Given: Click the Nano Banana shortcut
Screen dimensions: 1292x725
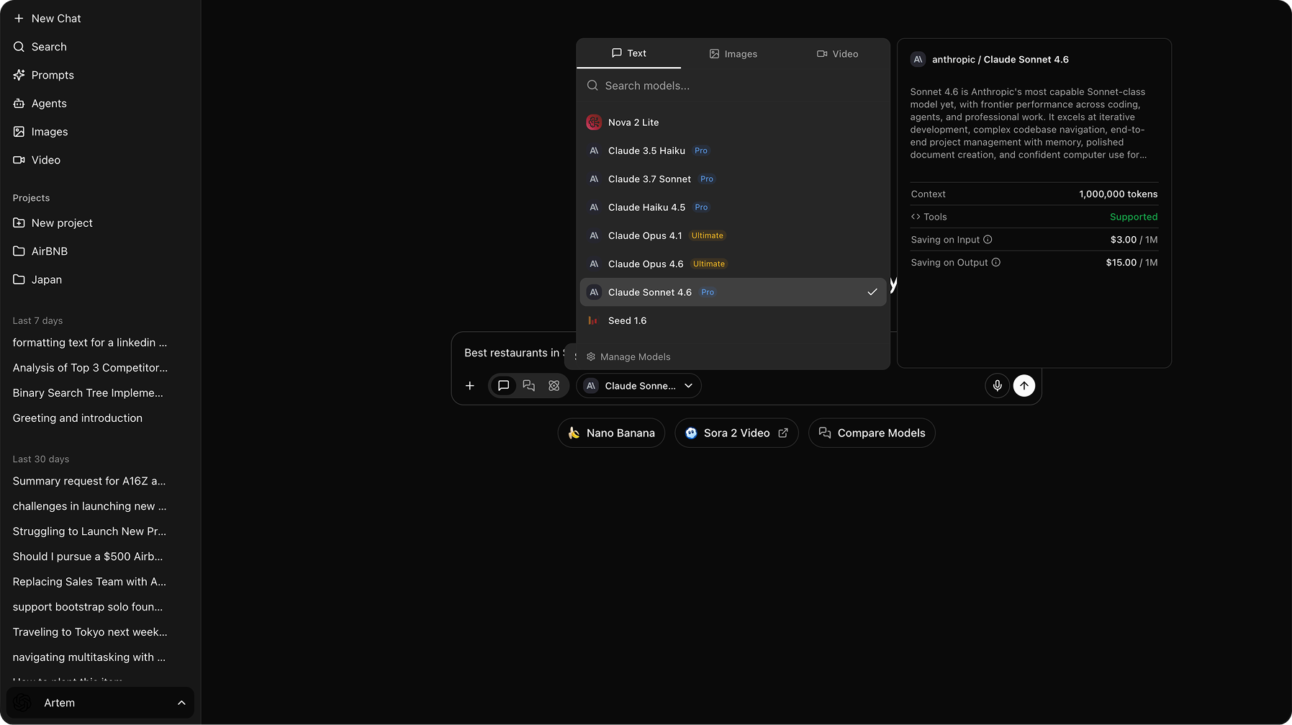Looking at the screenshot, I should point(611,433).
